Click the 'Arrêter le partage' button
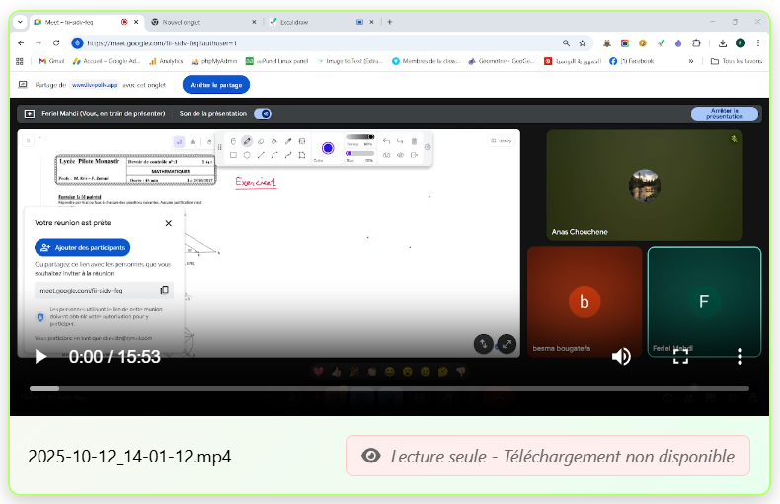 pos(214,85)
